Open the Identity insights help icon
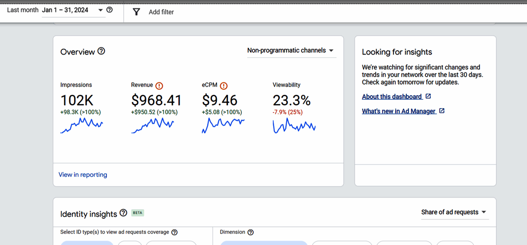 (x=123, y=214)
